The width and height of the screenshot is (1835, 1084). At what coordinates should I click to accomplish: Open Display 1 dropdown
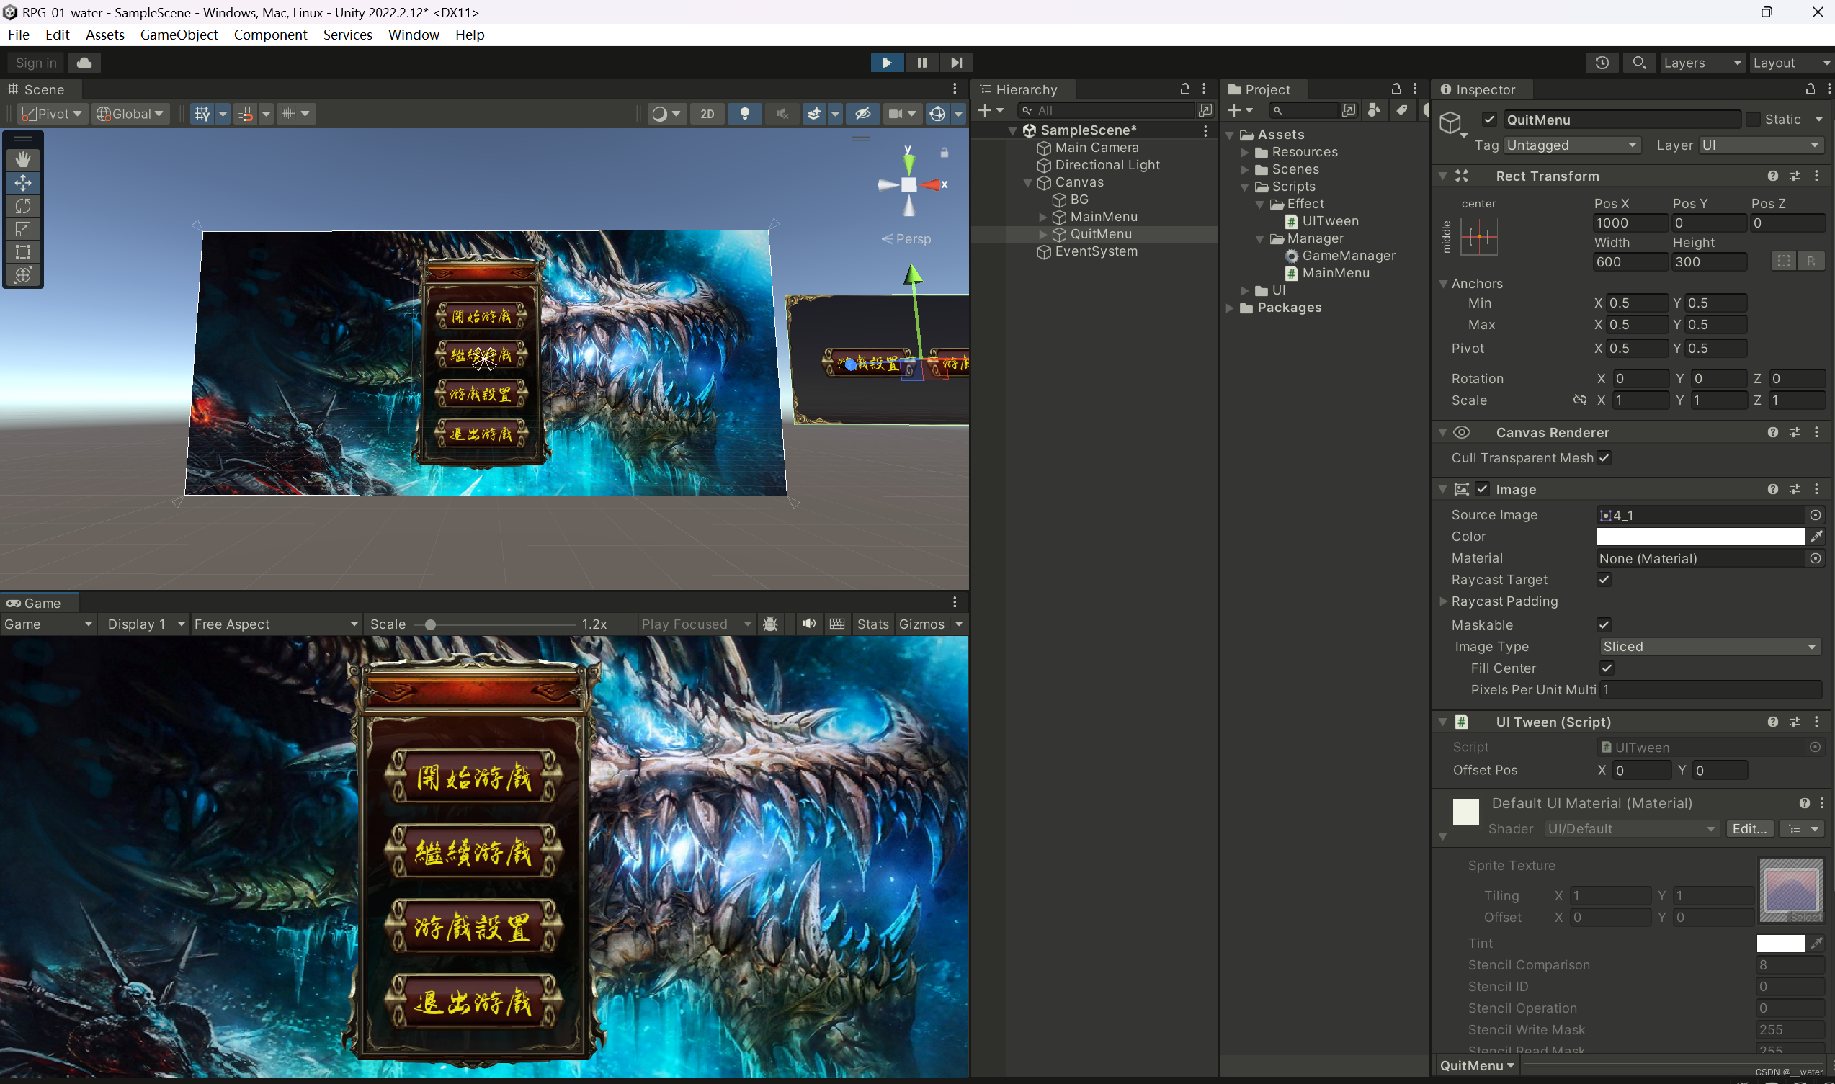click(145, 624)
